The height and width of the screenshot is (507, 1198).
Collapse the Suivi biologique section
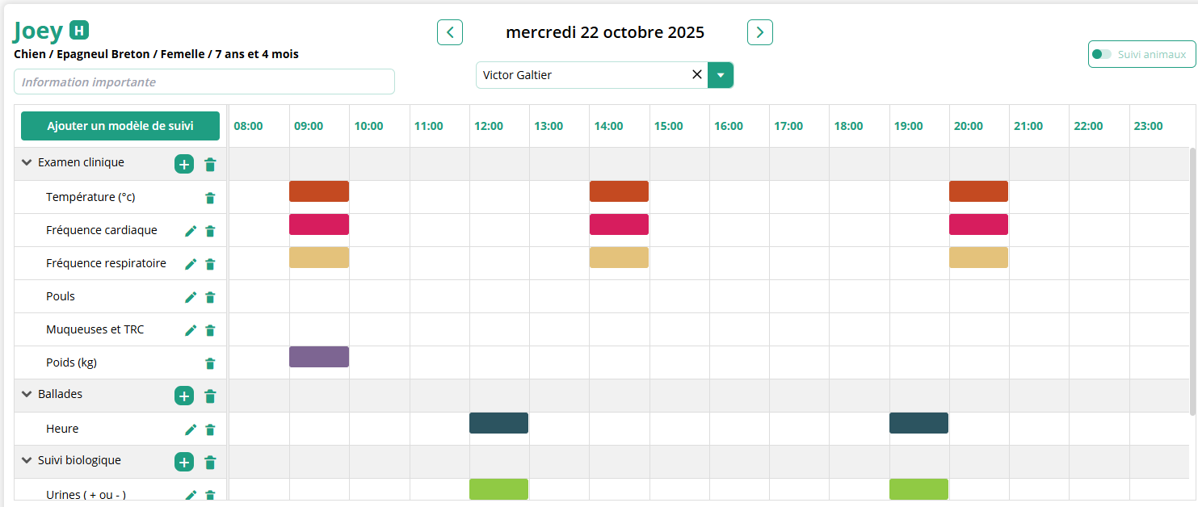pos(27,460)
